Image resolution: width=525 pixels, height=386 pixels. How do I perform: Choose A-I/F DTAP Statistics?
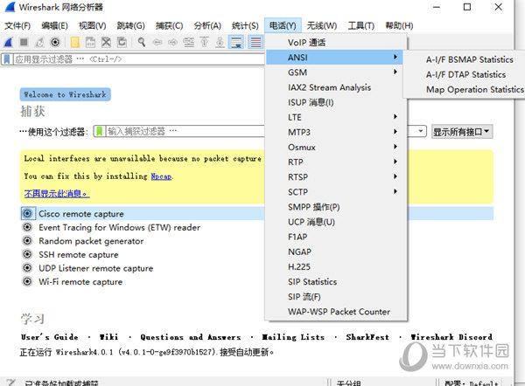tap(465, 74)
